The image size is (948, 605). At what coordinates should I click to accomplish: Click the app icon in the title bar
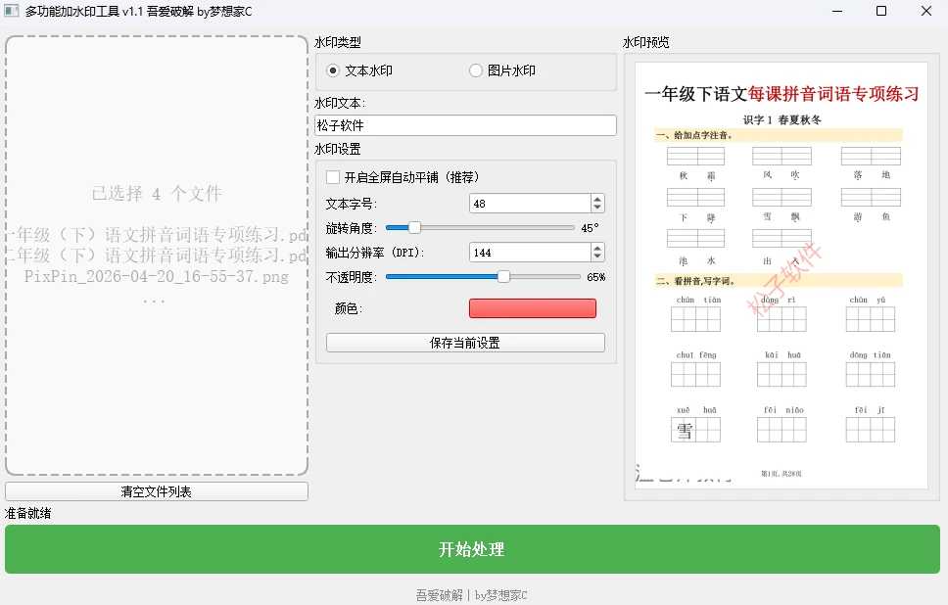[x=14, y=11]
